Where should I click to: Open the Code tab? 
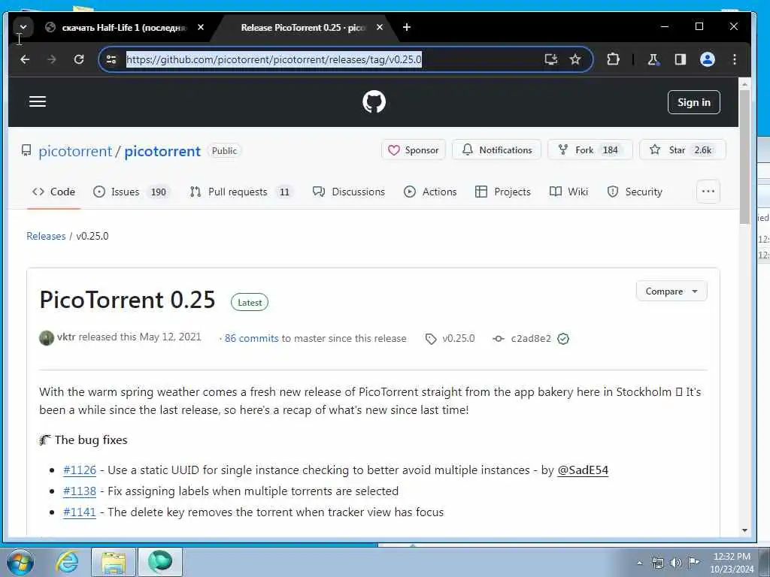tap(53, 192)
